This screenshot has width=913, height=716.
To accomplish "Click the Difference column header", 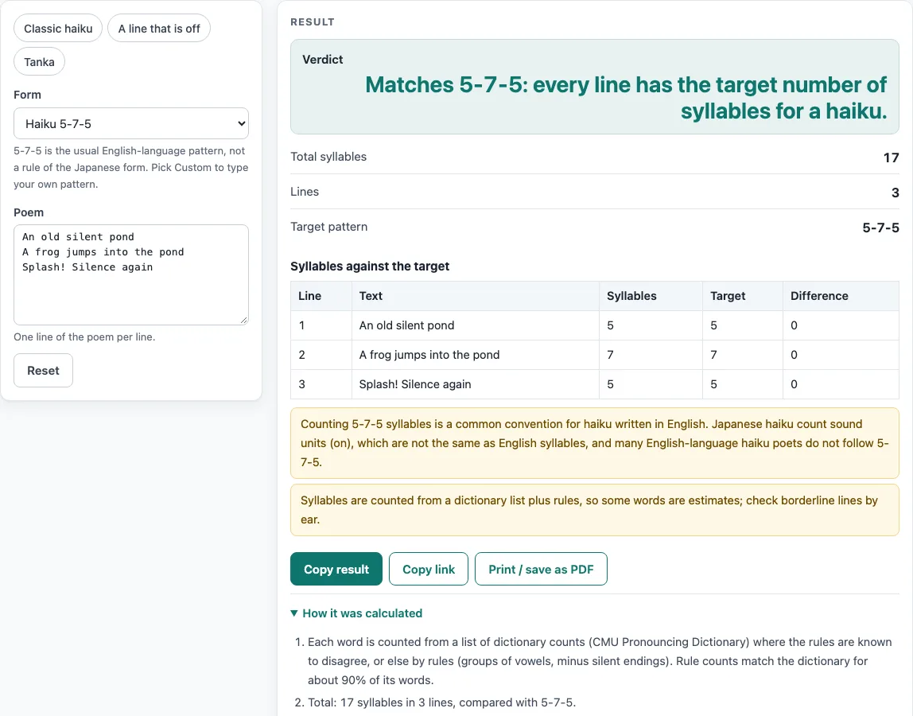I will tap(841, 296).
